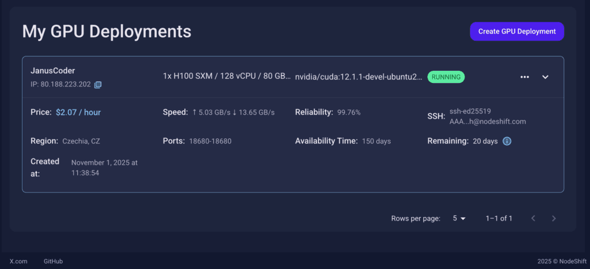Open the Rows per page dropdown
590x269 pixels.
459,218
